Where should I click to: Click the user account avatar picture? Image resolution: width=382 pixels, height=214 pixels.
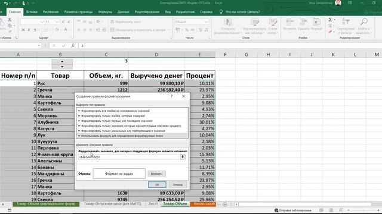tap(338, 3)
